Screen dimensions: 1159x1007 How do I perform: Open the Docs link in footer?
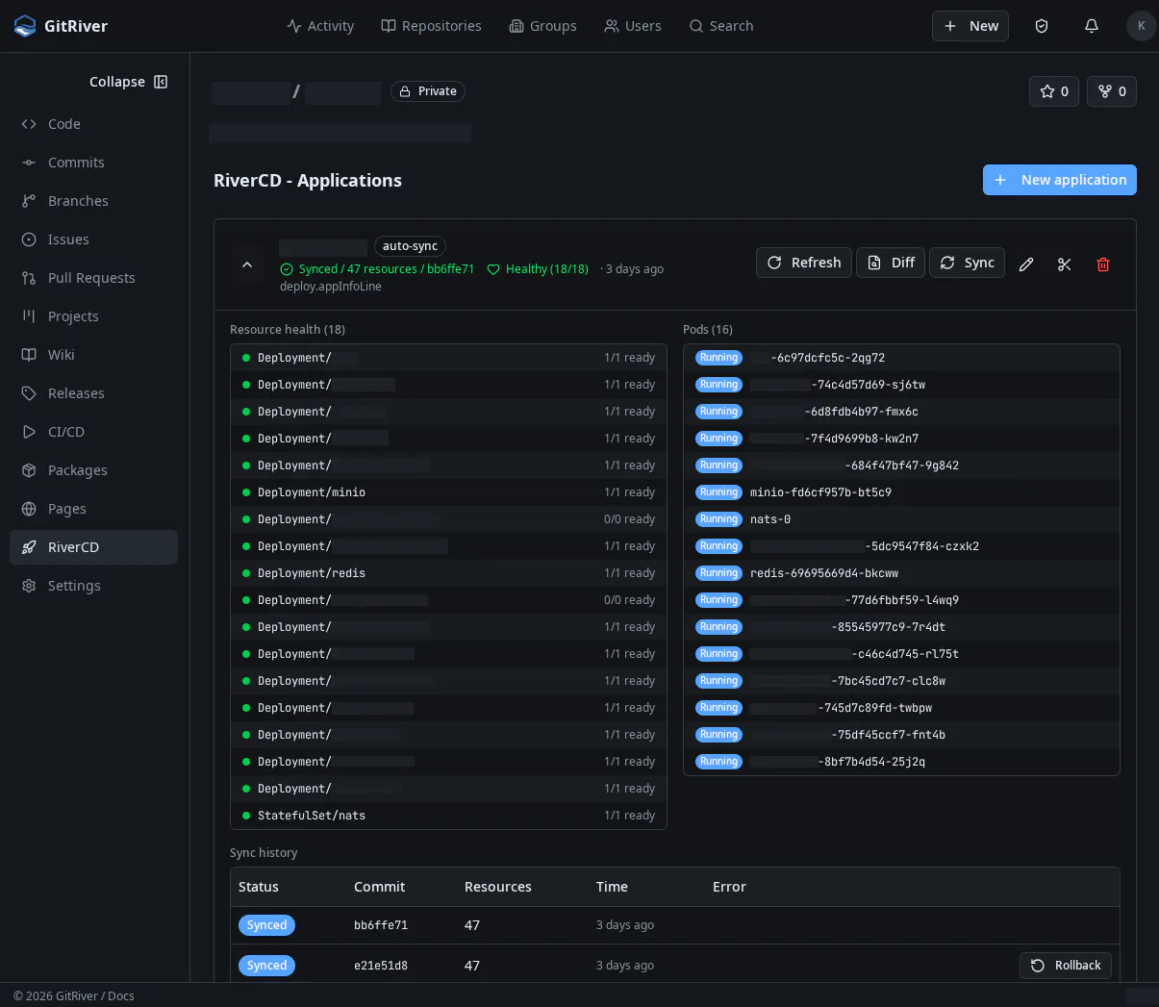[x=121, y=995]
